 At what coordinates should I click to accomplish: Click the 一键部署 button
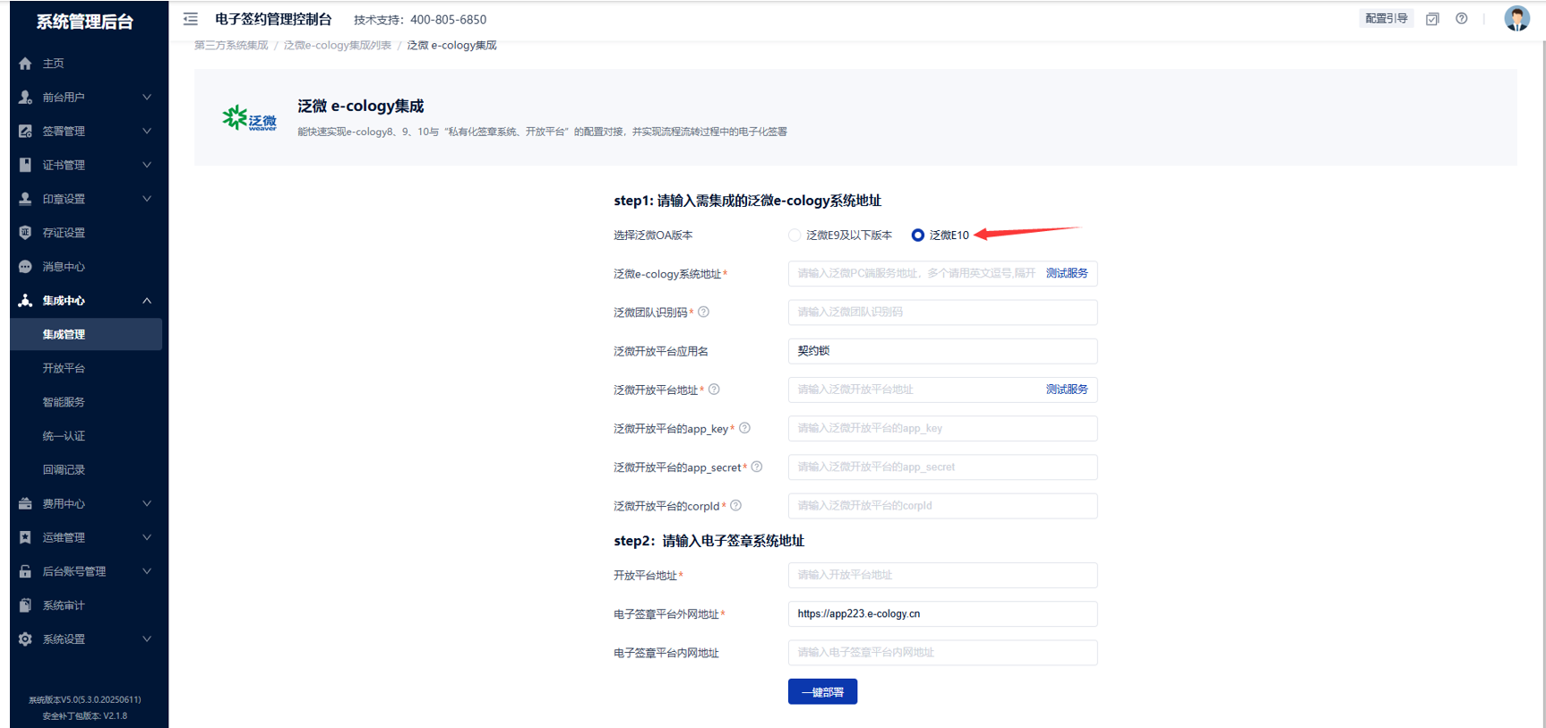pos(822,691)
